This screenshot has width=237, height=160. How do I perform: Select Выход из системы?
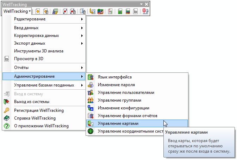[x=32, y=102]
